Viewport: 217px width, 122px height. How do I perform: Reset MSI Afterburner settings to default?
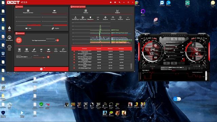point(174,63)
